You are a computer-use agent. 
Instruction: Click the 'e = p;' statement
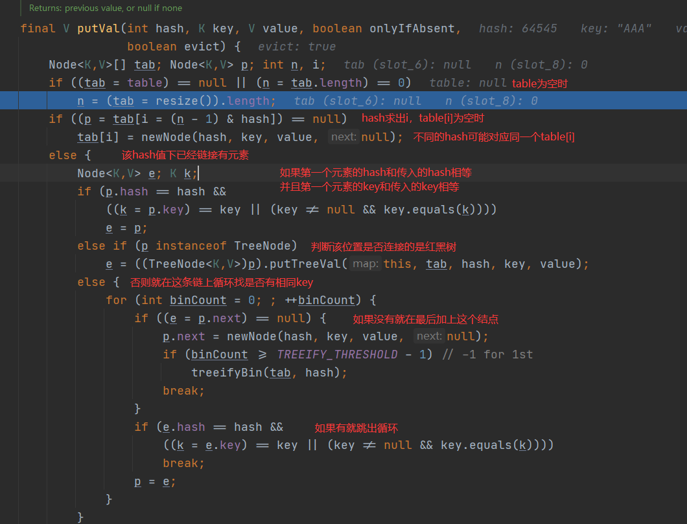[x=126, y=228]
